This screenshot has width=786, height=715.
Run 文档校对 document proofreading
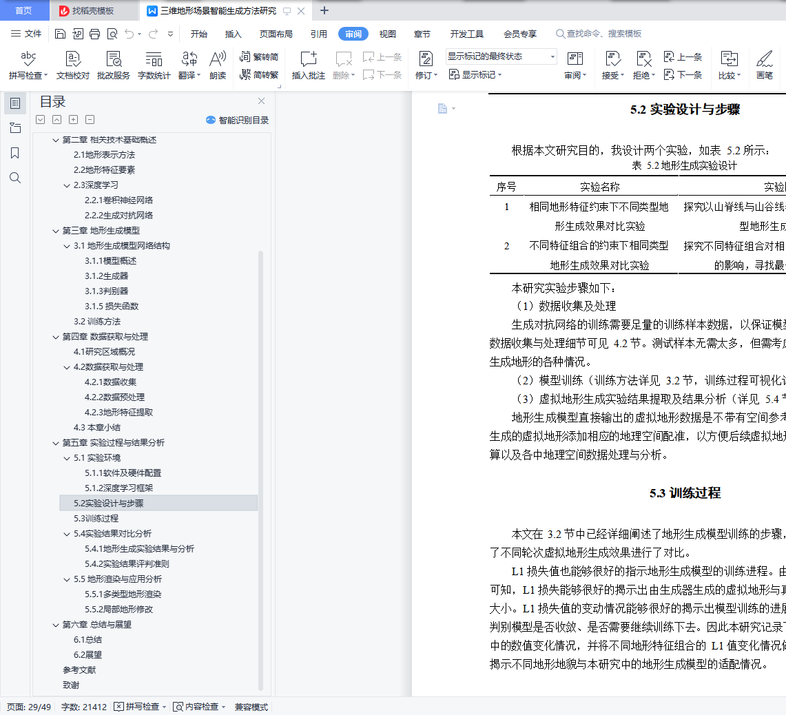(73, 65)
